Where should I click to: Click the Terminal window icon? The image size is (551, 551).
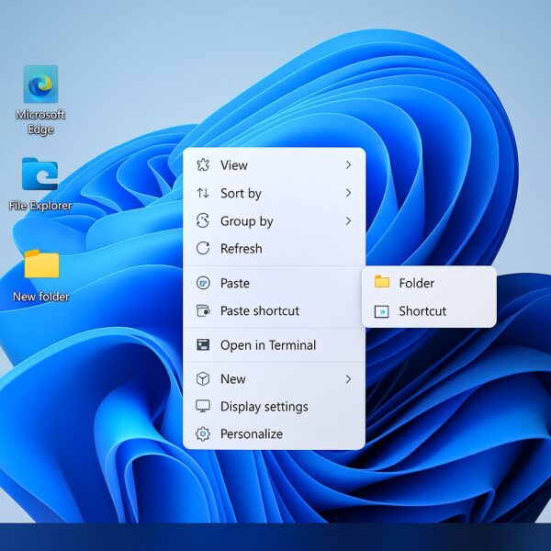(203, 344)
